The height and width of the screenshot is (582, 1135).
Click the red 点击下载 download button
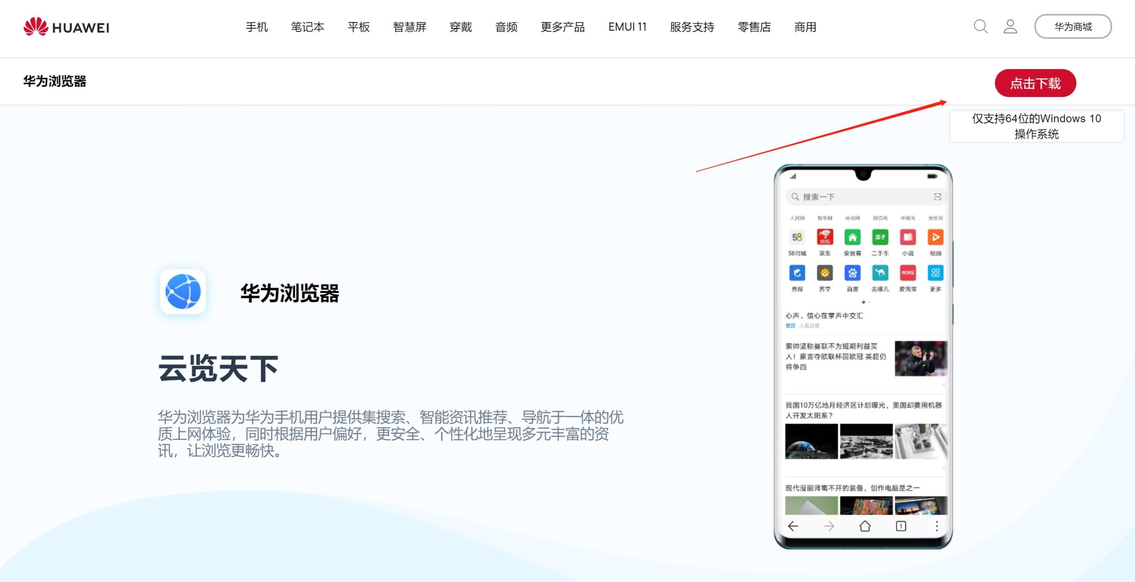point(1035,83)
